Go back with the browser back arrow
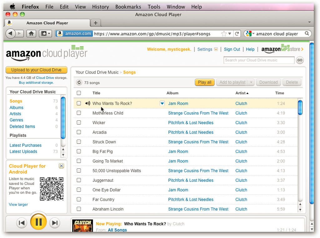 [11, 34]
